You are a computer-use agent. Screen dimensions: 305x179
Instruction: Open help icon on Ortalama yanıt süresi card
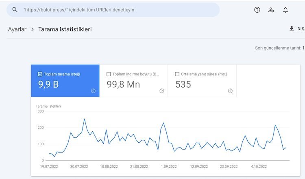point(230,91)
